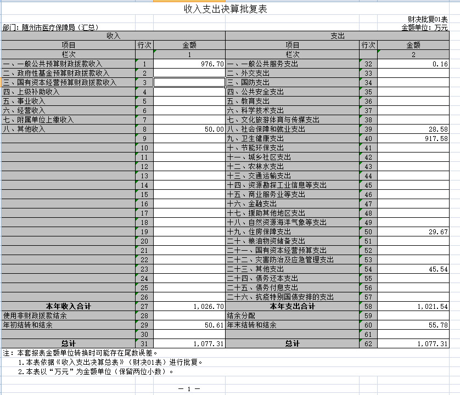Select cell 二、政府性基金预算财政拨款收入
The width and height of the screenshot is (460, 395).
69,74
